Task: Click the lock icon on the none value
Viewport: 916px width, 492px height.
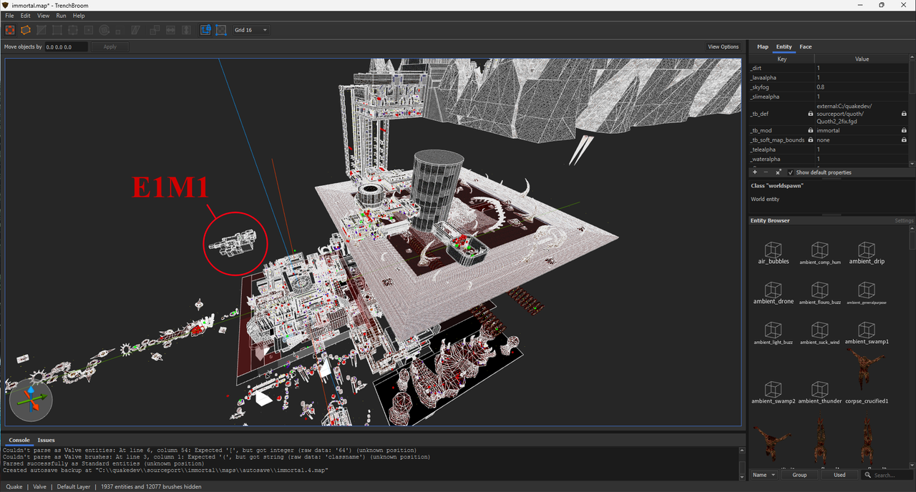Action: (904, 140)
